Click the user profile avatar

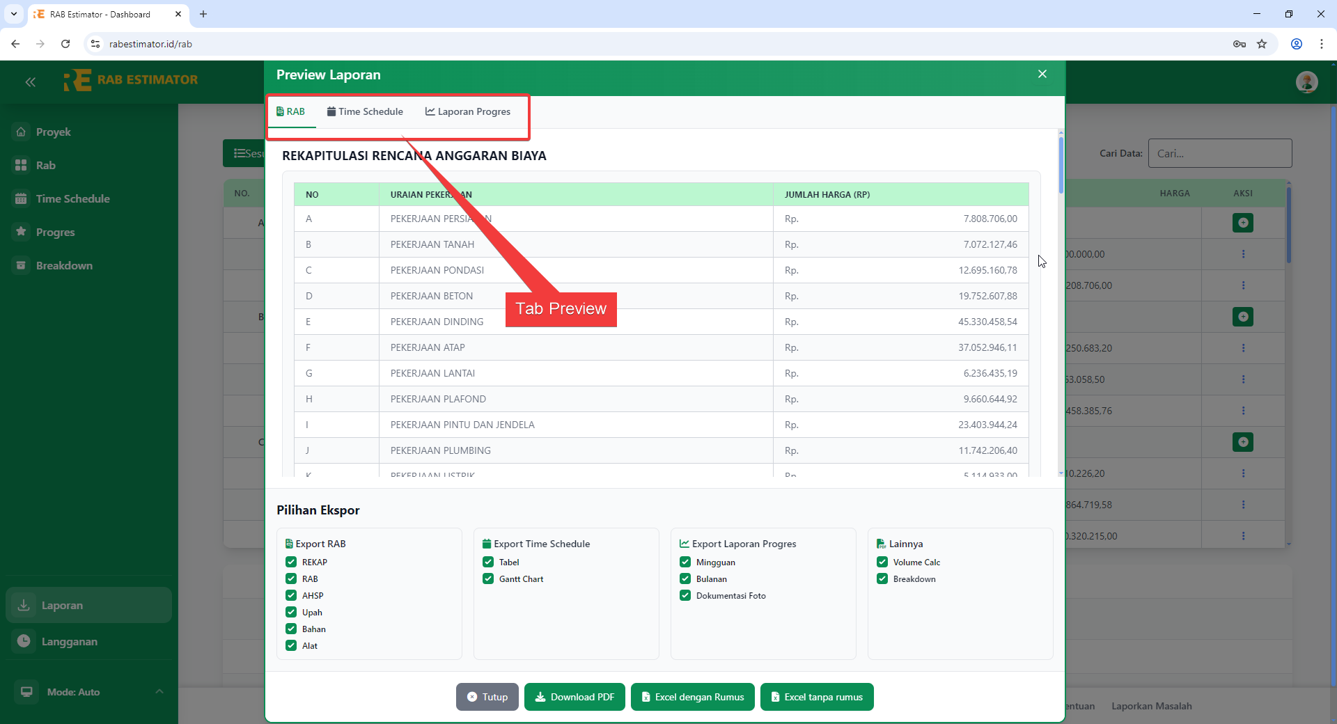[1306, 82]
